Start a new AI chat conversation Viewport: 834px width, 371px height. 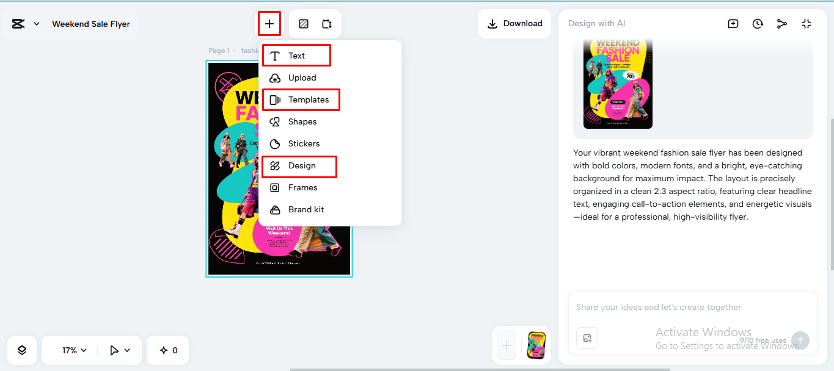pyautogui.click(x=733, y=23)
